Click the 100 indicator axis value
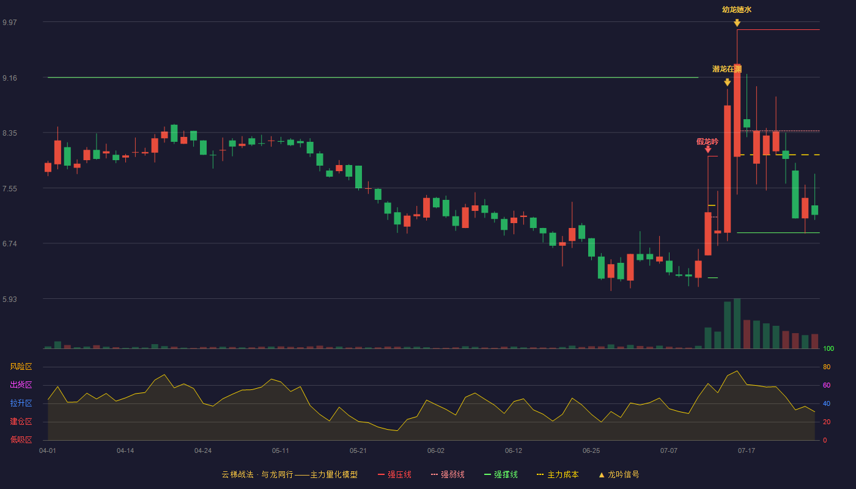Screen dimensions: 856x489 [x=828, y=348]
